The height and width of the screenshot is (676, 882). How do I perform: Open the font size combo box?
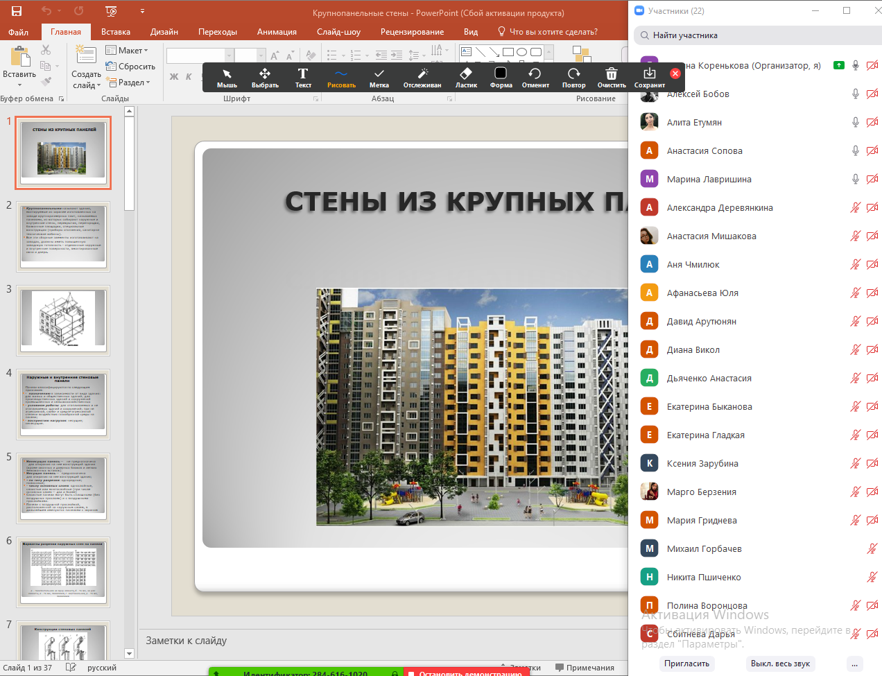click(250, 55)
